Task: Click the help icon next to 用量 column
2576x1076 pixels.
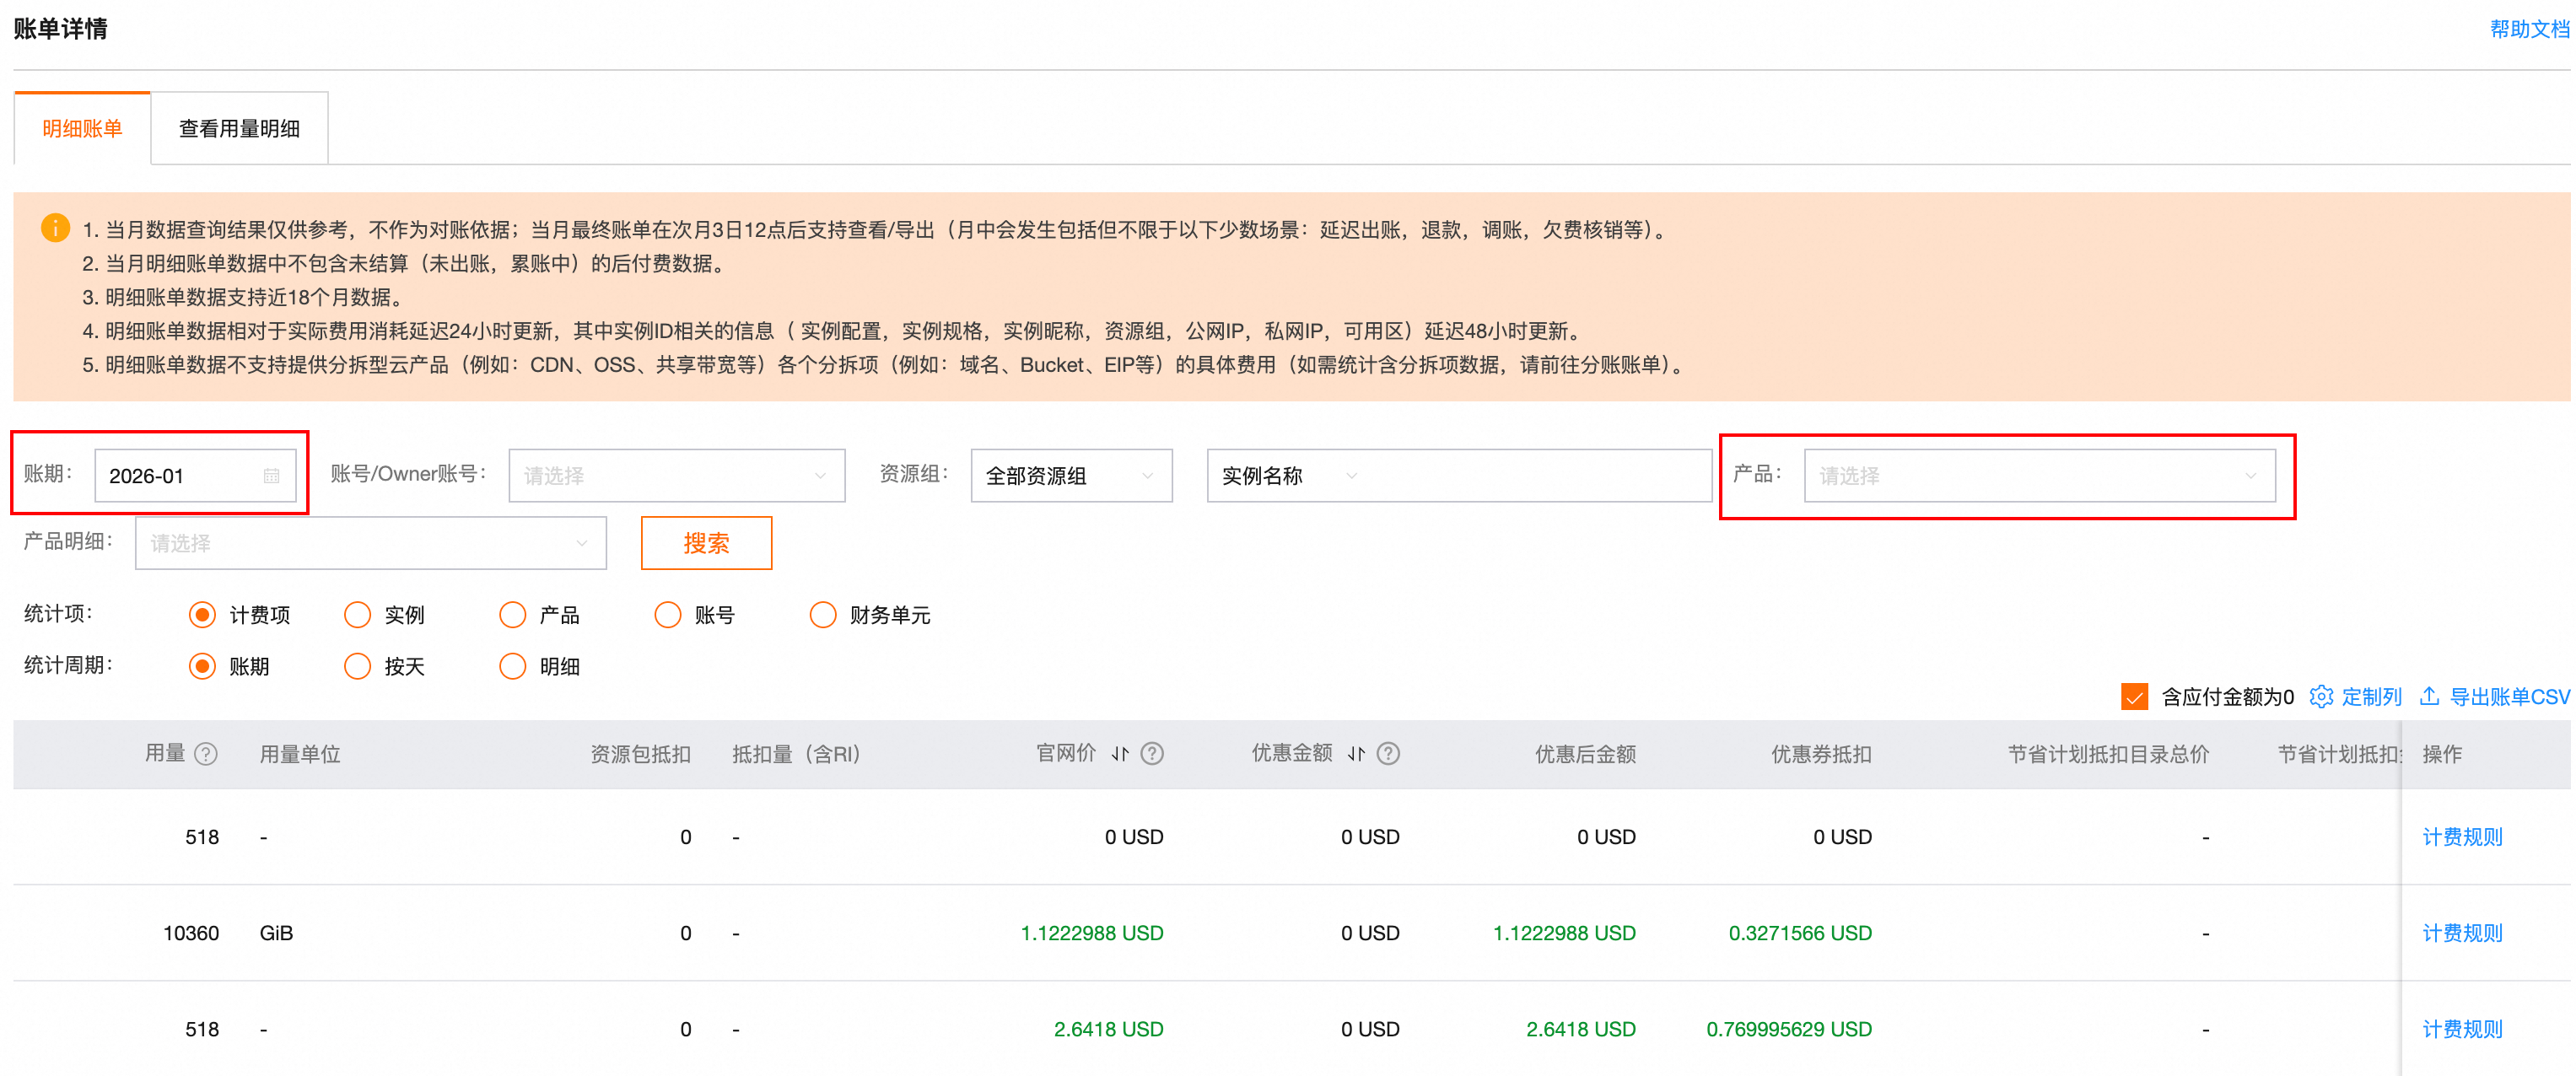Action: pyautogui.click(x=206, y=754)
